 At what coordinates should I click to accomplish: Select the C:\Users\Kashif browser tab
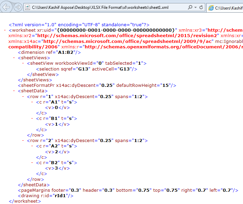pyautogui.click(x=228, y=7)
